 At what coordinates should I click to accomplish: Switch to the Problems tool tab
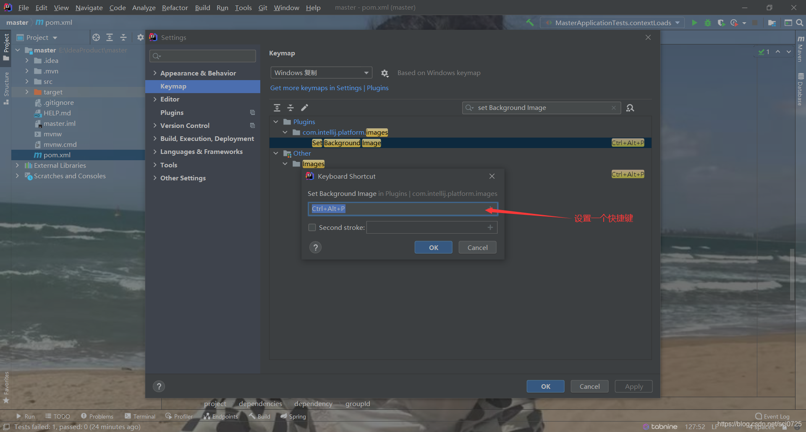point(97,416)
